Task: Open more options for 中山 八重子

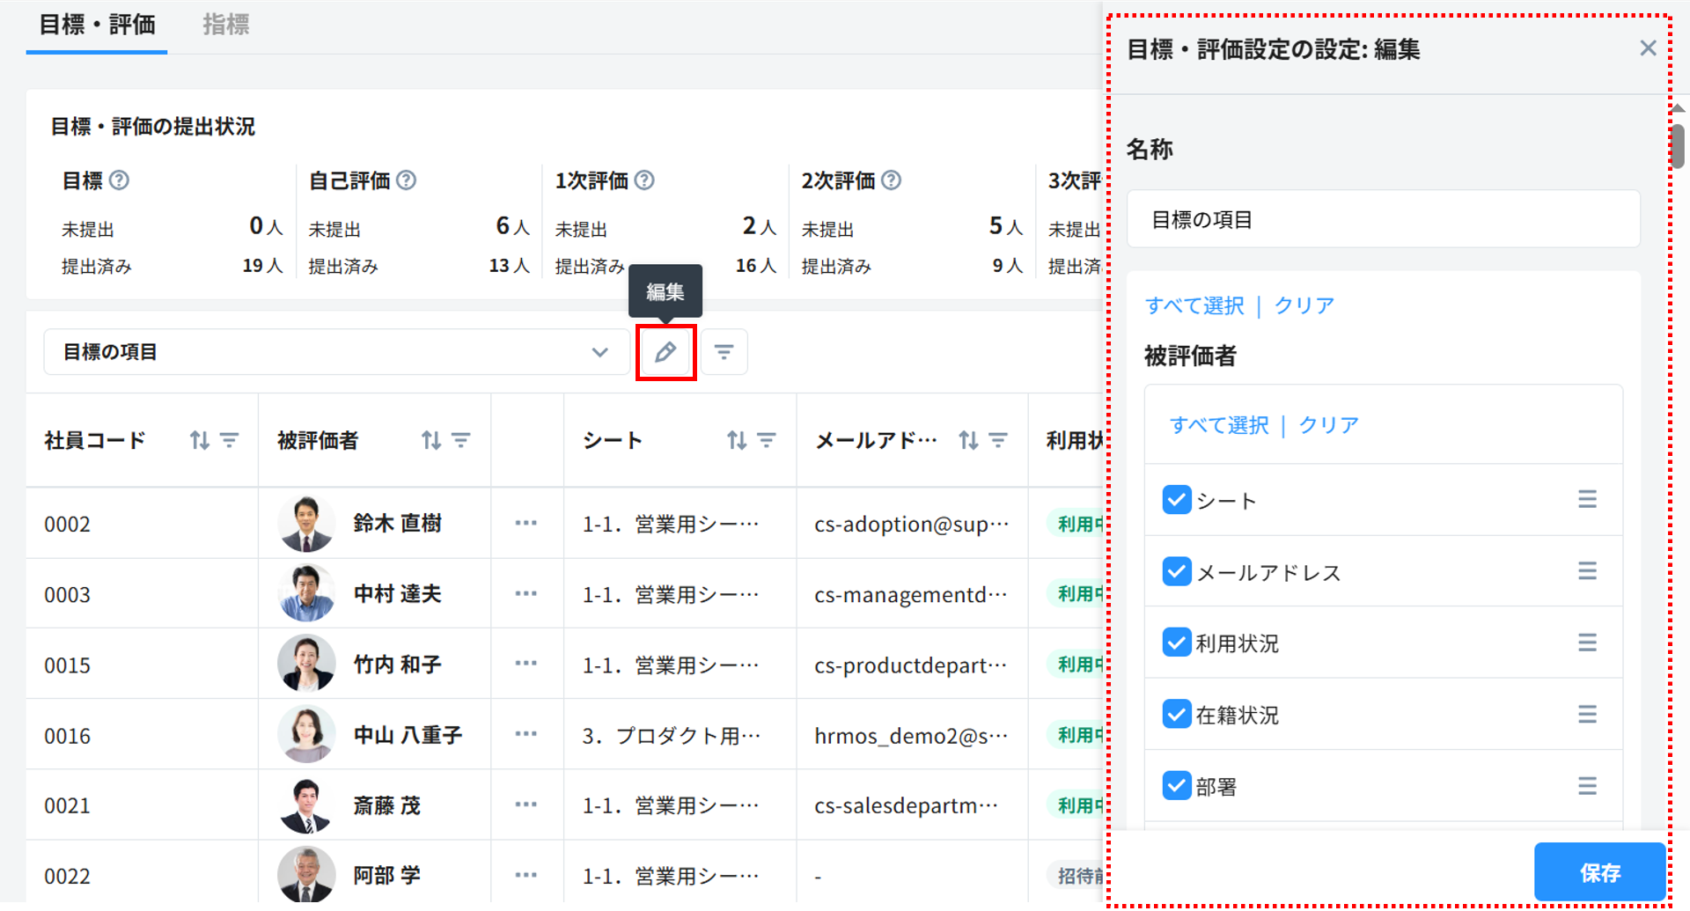Action: [525, 734]
